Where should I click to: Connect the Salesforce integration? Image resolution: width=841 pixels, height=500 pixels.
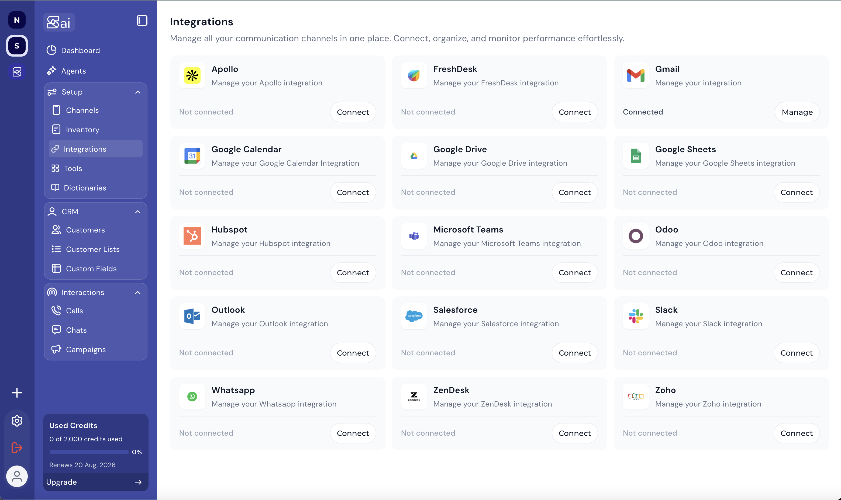[574, 353]
